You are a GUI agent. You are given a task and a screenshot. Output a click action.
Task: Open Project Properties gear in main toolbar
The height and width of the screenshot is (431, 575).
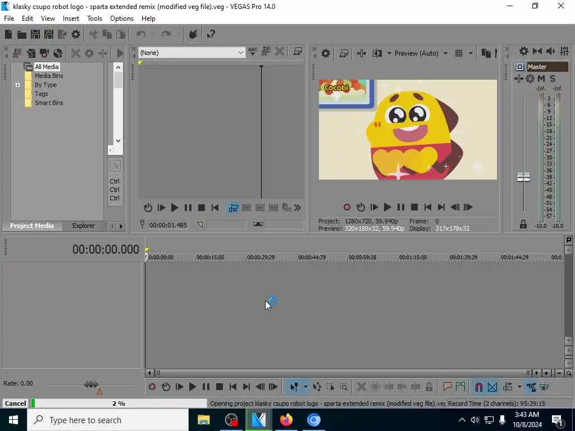(x=76, y=34)
